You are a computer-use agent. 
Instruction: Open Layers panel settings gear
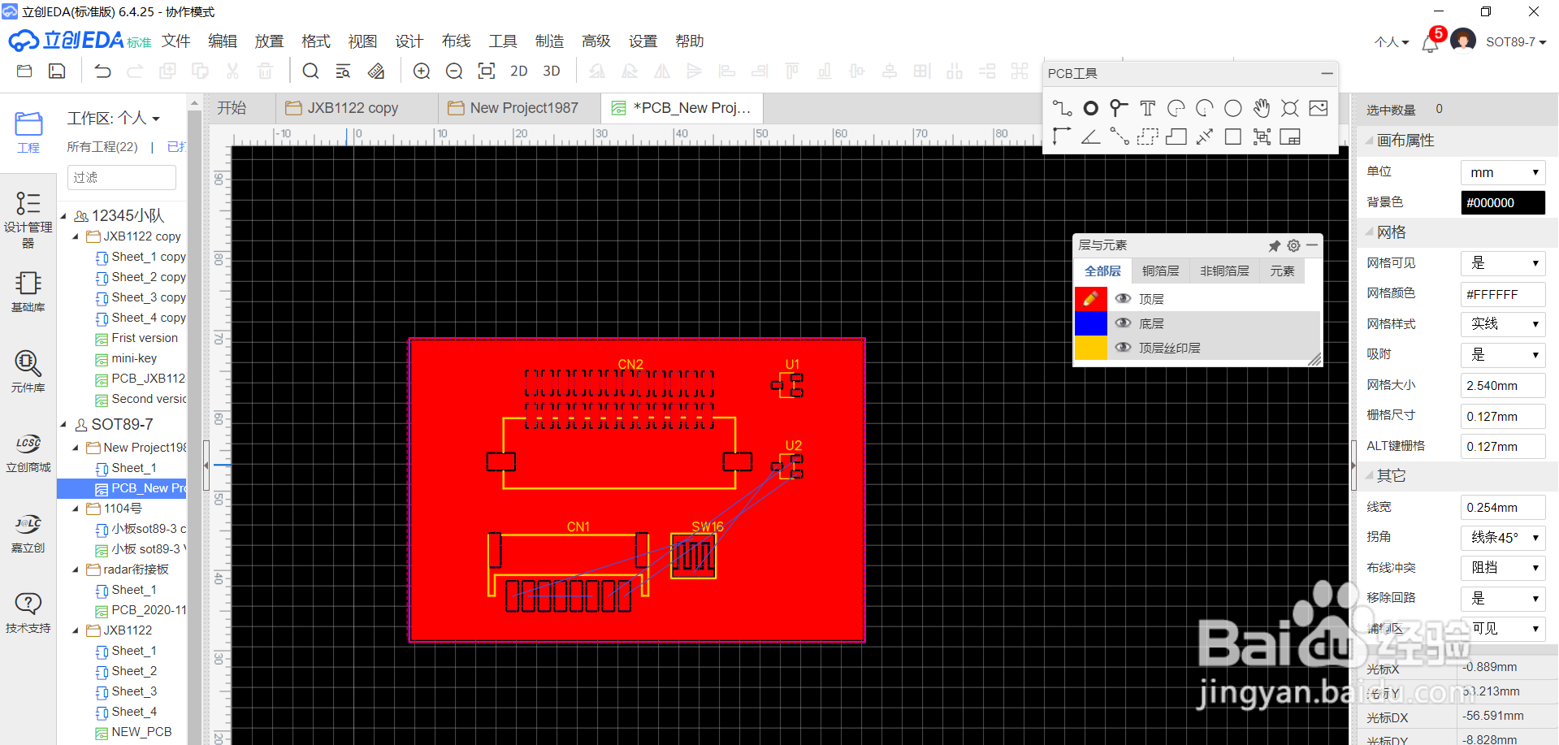1293,245
